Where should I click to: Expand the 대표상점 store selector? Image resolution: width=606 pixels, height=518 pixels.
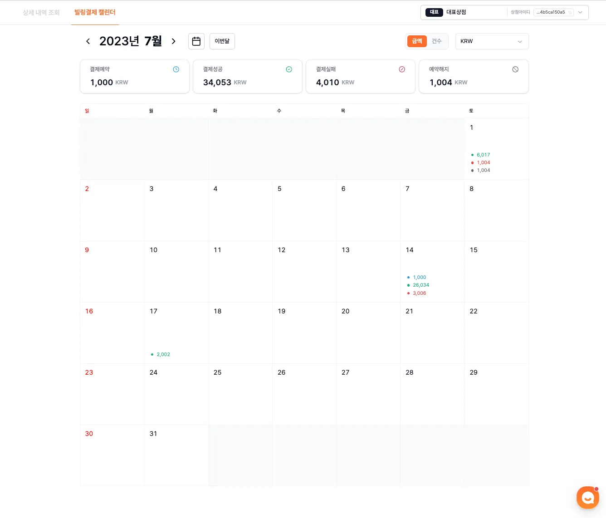click(x=580, y=13)
